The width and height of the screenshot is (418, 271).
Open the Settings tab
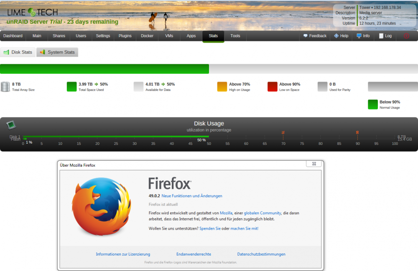coord(103,36)
